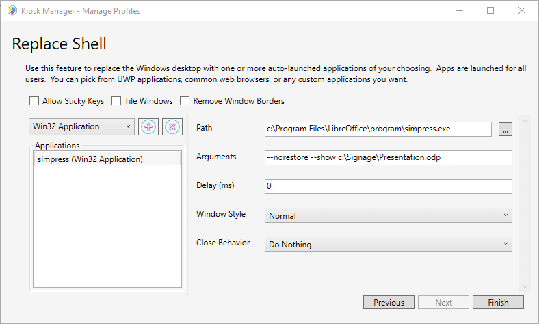Enable the Allow Sticky Keys checkbox
This screenshot has height=324, width=539.
tap(34, 101)
